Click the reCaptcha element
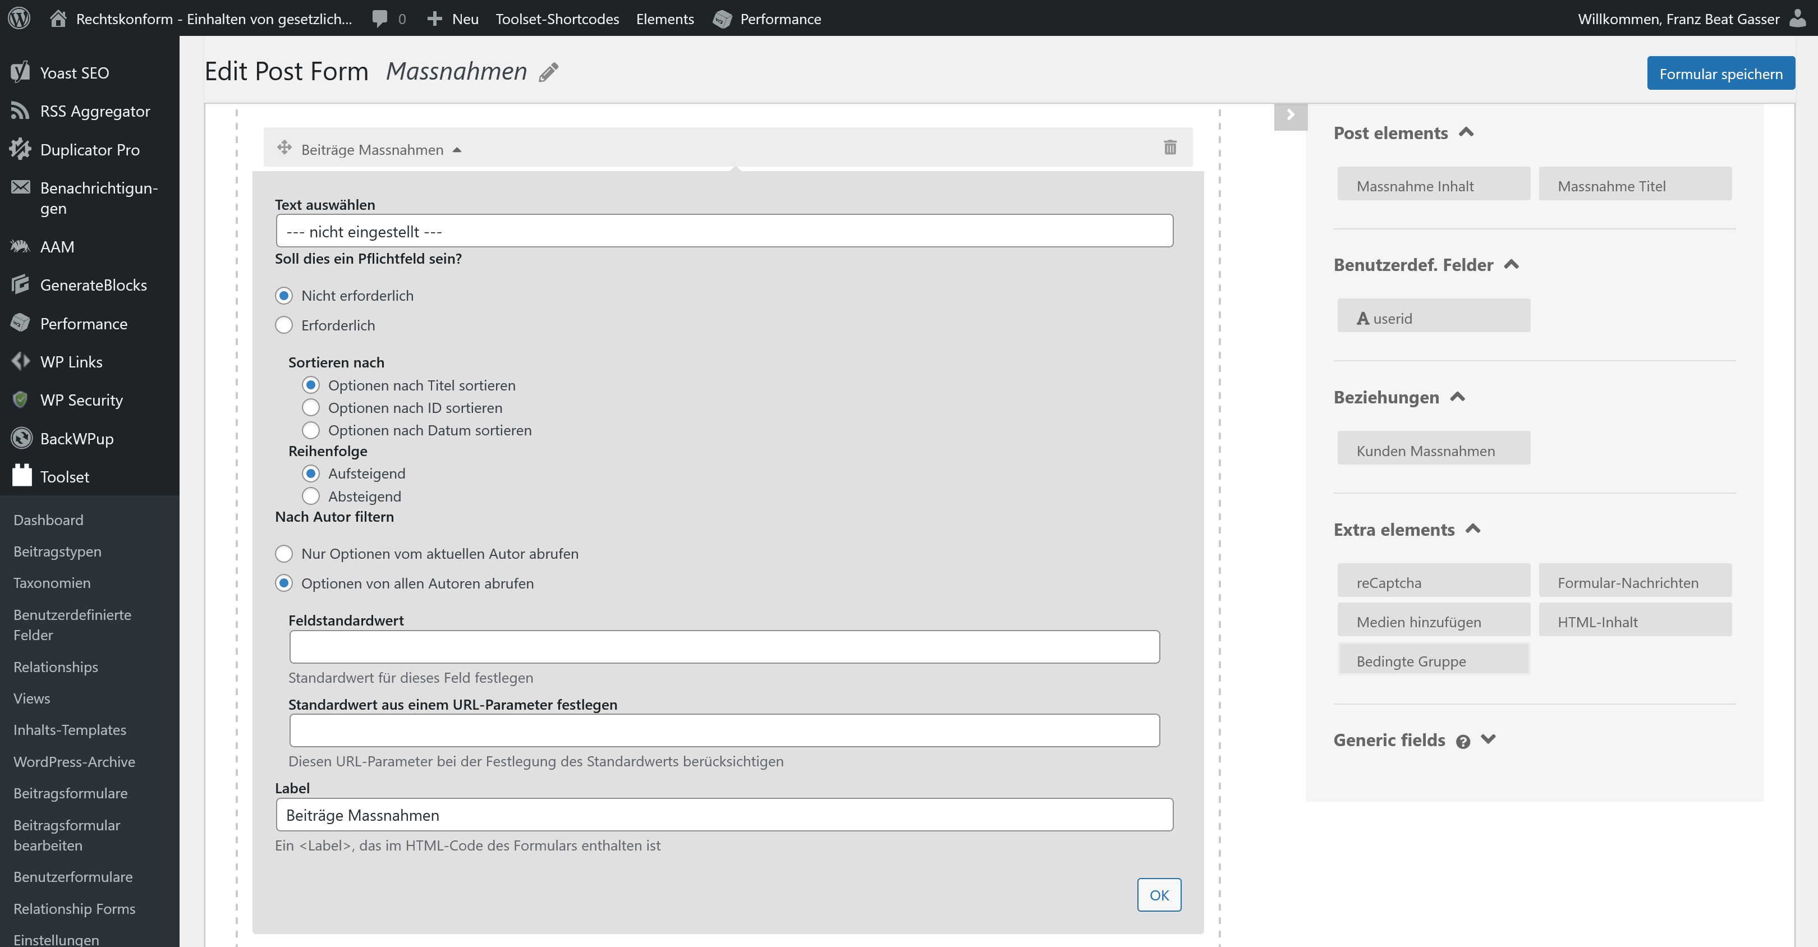The width and height of the screenshot is (1818, 947). pyautogui.click(x=1434, y=580)
